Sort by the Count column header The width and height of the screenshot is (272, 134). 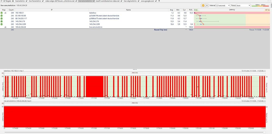pos(11,10)
